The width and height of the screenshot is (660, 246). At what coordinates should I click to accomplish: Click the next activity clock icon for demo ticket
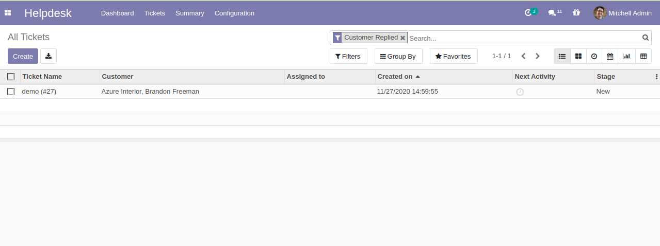click(520, 92)
